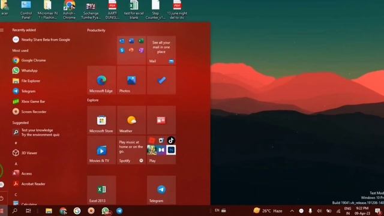Open WhatsApp from the taskbar
384x216 pixels.
[106, 211]
